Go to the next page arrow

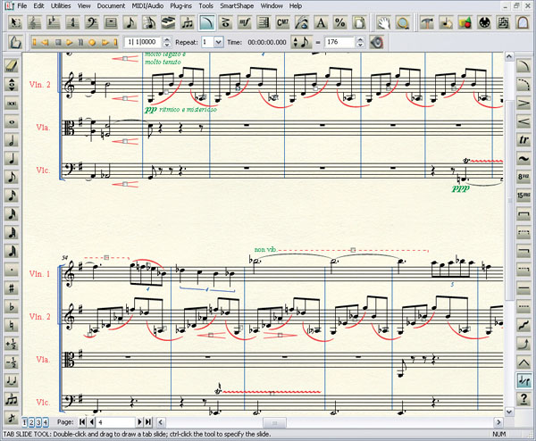click(139, 422)
